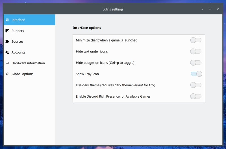The height and width of the screenshot is (149, 226).
Task: Maximize the Lutris settings window
Action: coord(210,9)
